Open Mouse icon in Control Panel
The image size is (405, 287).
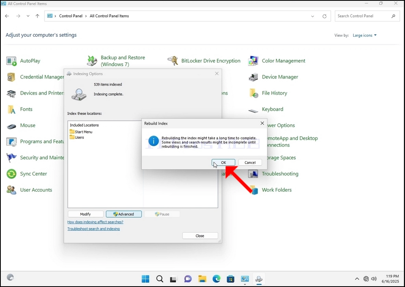pyautogui.click(x=11, y=126)
